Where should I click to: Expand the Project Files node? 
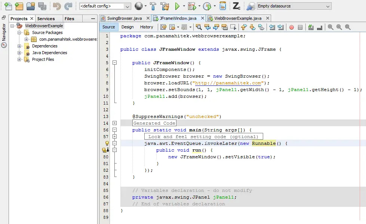click(19, 59)
